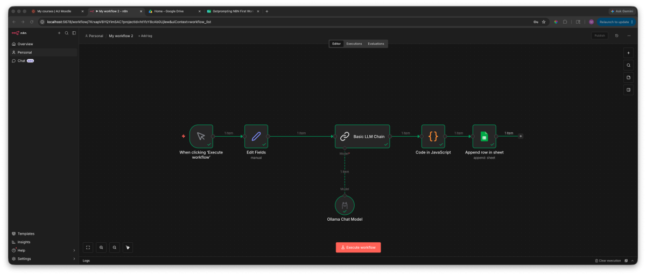Click Add tag next to workflow name
646x275 pixels.
click(145, 36)
